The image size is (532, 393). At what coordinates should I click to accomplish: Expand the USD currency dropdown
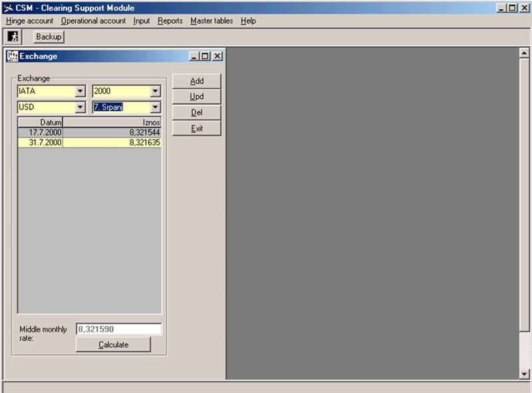coord(80,107)
